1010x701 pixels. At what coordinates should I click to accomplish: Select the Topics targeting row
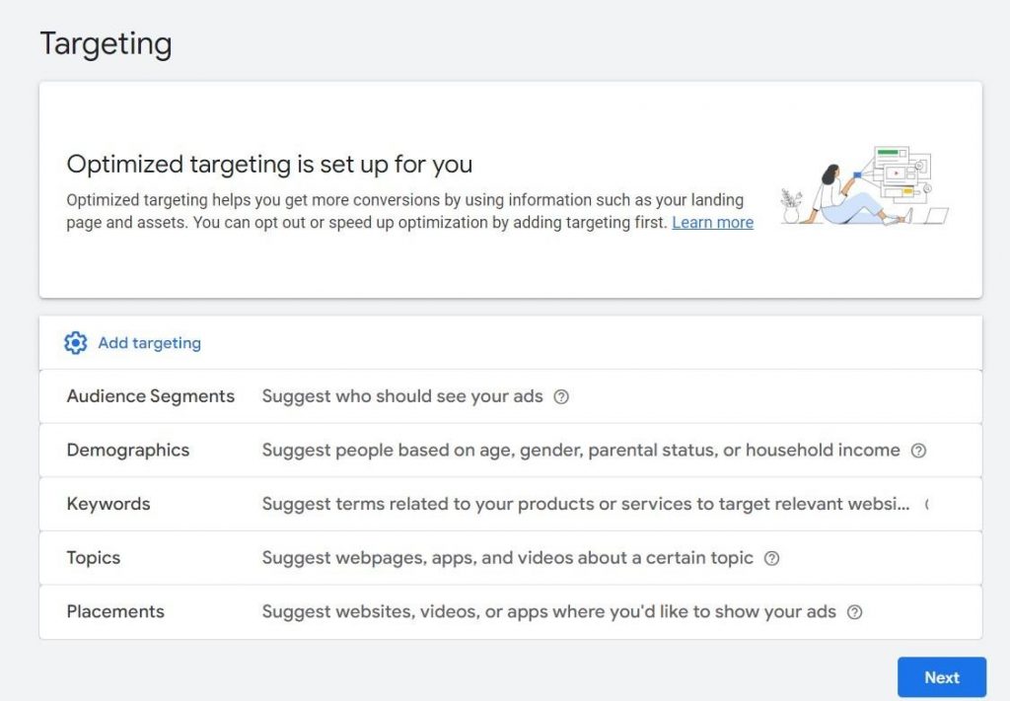tap(93, 558)
